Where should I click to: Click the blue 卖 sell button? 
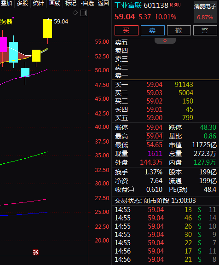[153, 30]
